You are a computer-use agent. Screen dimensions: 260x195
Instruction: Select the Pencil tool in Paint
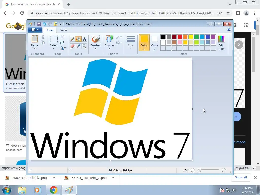point(72,39)
